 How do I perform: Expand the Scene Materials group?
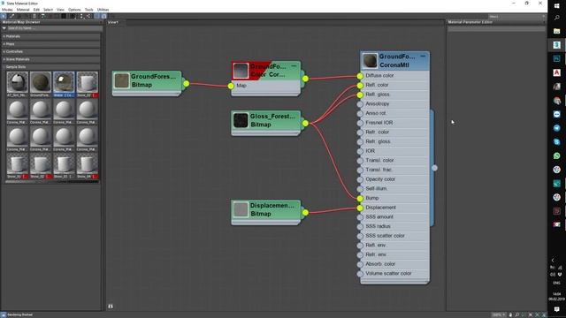coord(51,59)
